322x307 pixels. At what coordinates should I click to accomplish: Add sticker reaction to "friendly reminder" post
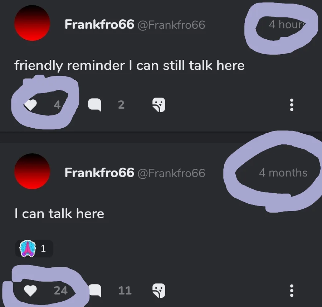159,105
